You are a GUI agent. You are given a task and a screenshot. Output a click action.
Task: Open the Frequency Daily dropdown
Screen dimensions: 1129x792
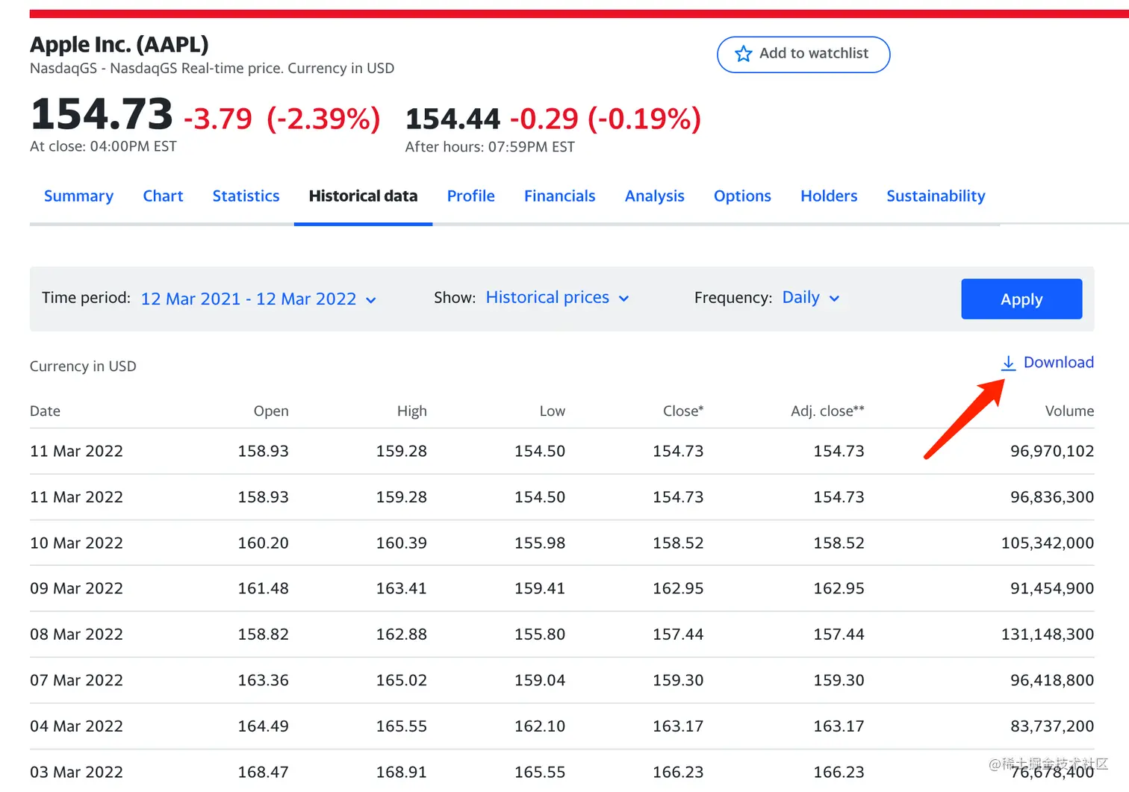(x=811, y=297)
